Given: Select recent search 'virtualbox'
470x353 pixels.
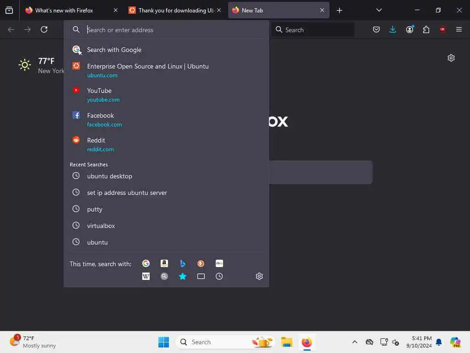Looking at the screenshot, I should tap(166, 226).
